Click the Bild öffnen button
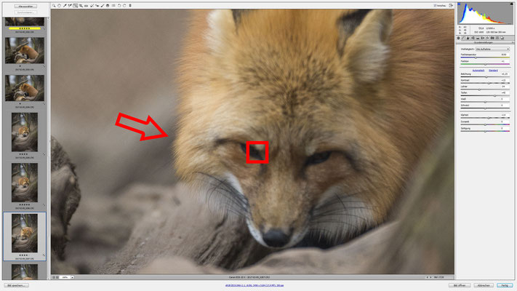517x291 pixels. click(460, 285)
